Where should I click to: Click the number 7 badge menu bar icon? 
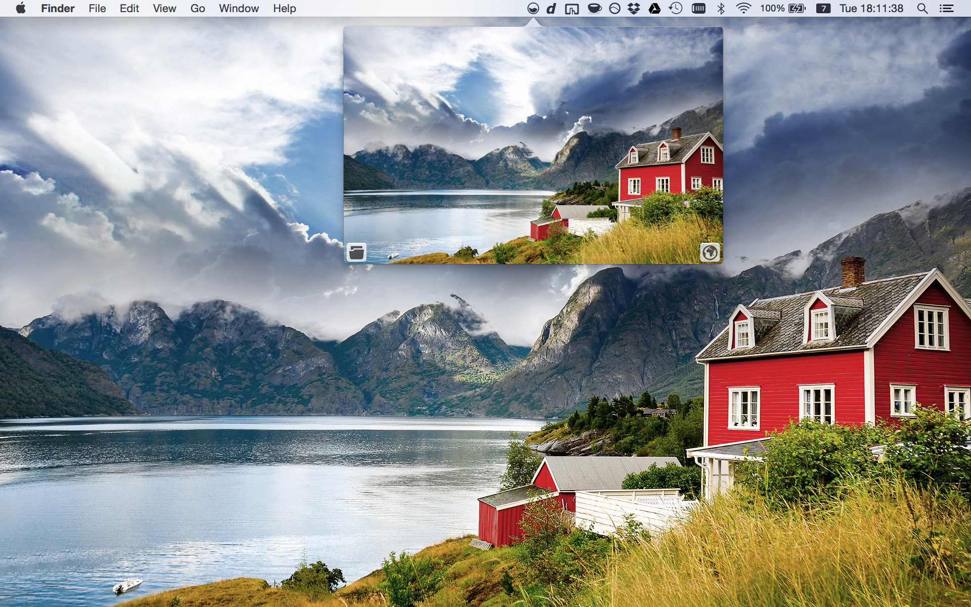823,9
